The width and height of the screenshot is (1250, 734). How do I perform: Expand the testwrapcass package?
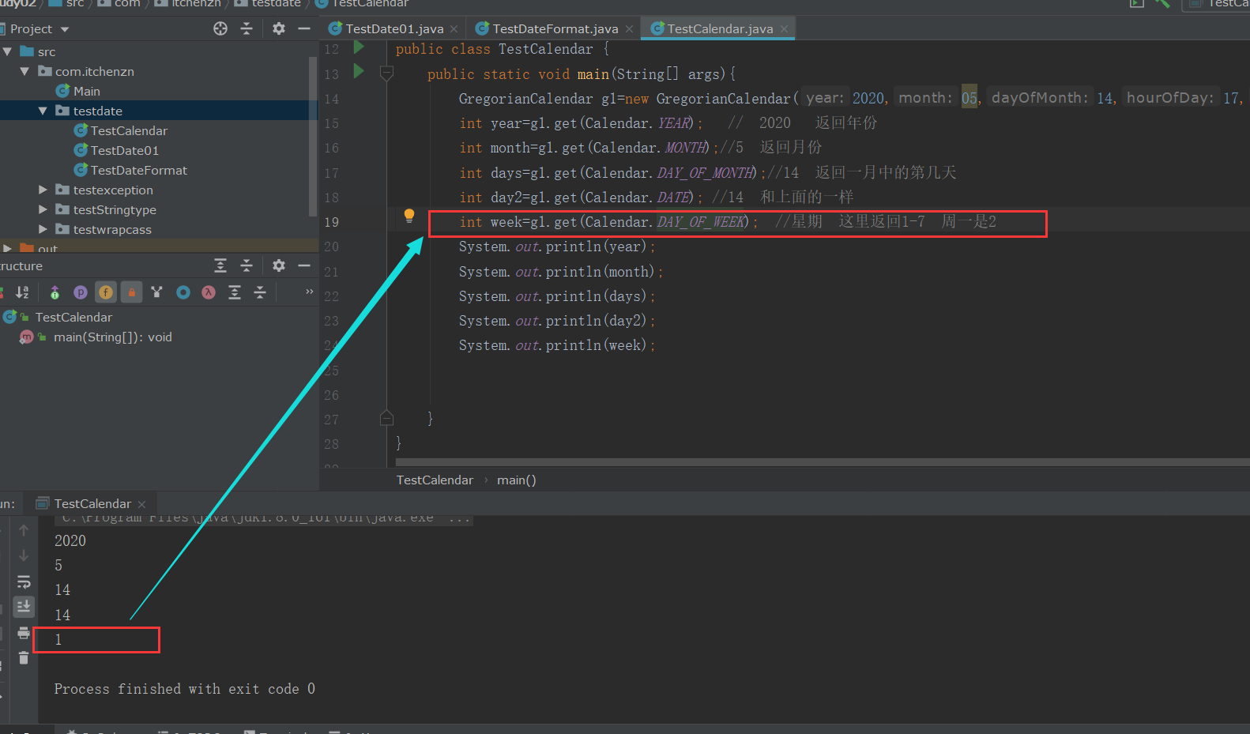click(43, 229)
